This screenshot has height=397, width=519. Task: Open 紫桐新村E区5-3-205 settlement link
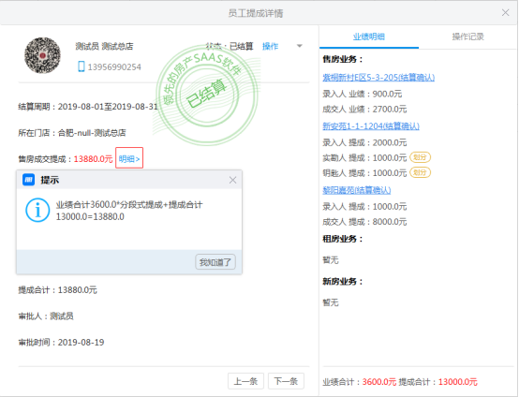point(378,78)
